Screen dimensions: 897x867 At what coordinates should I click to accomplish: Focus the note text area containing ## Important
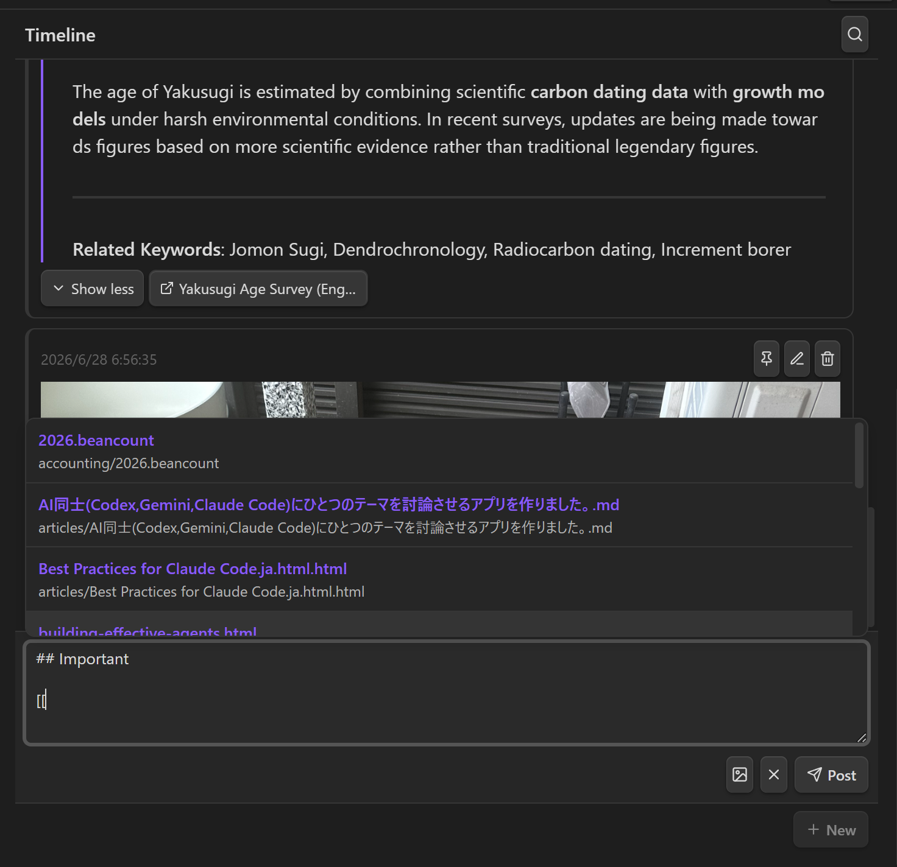[447, 693]
